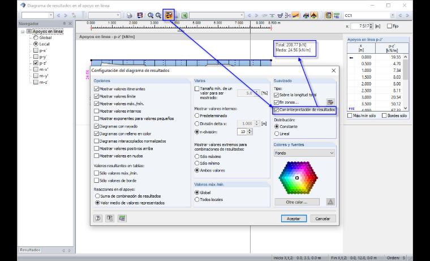Select the 59.55 value in first row
430x261 pixels.
point(395,57)
